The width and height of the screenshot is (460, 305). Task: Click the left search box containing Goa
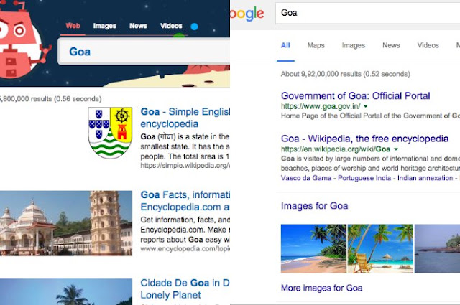point(144,52)
